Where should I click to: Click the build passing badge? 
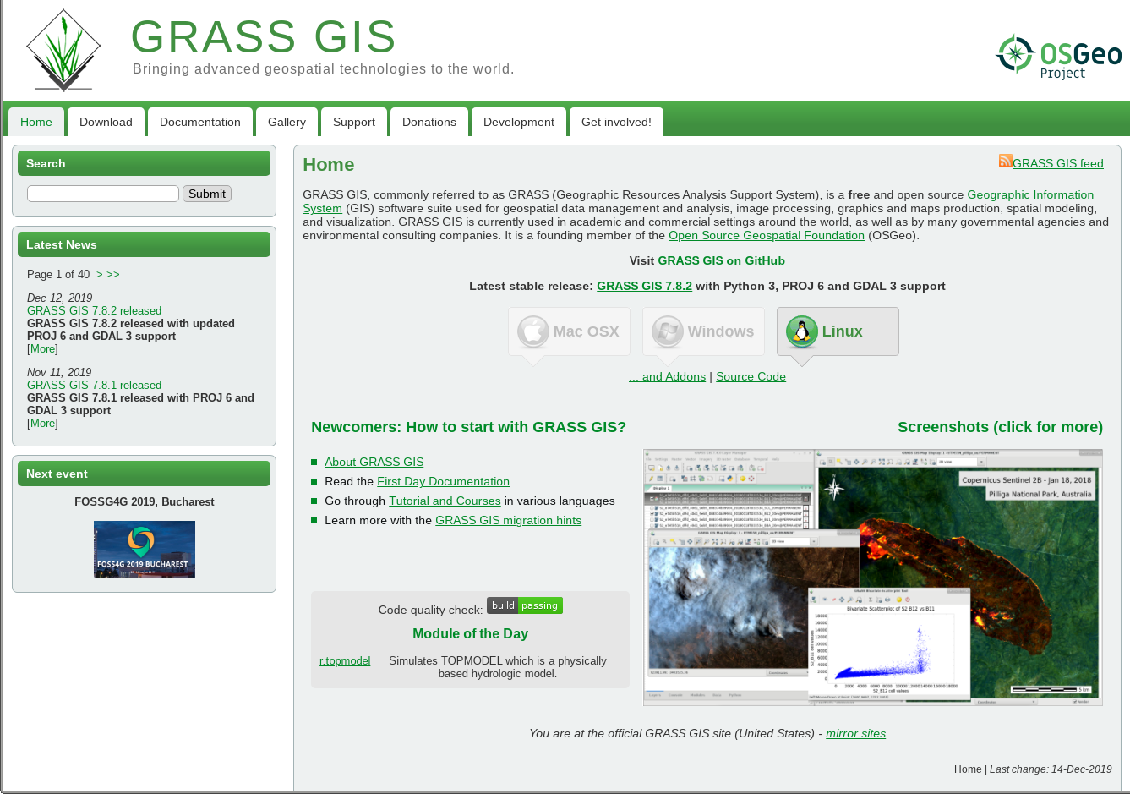[525, 605]
